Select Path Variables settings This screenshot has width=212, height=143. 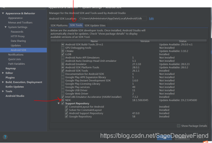coord(16,64)
